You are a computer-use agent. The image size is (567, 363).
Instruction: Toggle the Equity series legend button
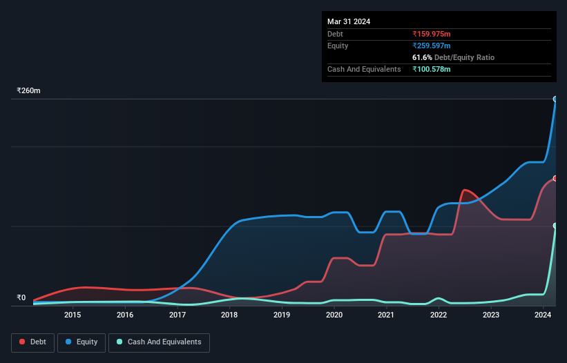pos(81,342)
